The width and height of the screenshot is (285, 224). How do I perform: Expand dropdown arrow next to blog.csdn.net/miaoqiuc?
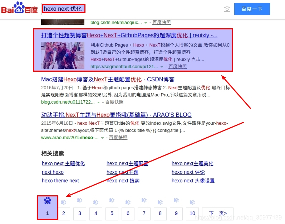(146, 23)
